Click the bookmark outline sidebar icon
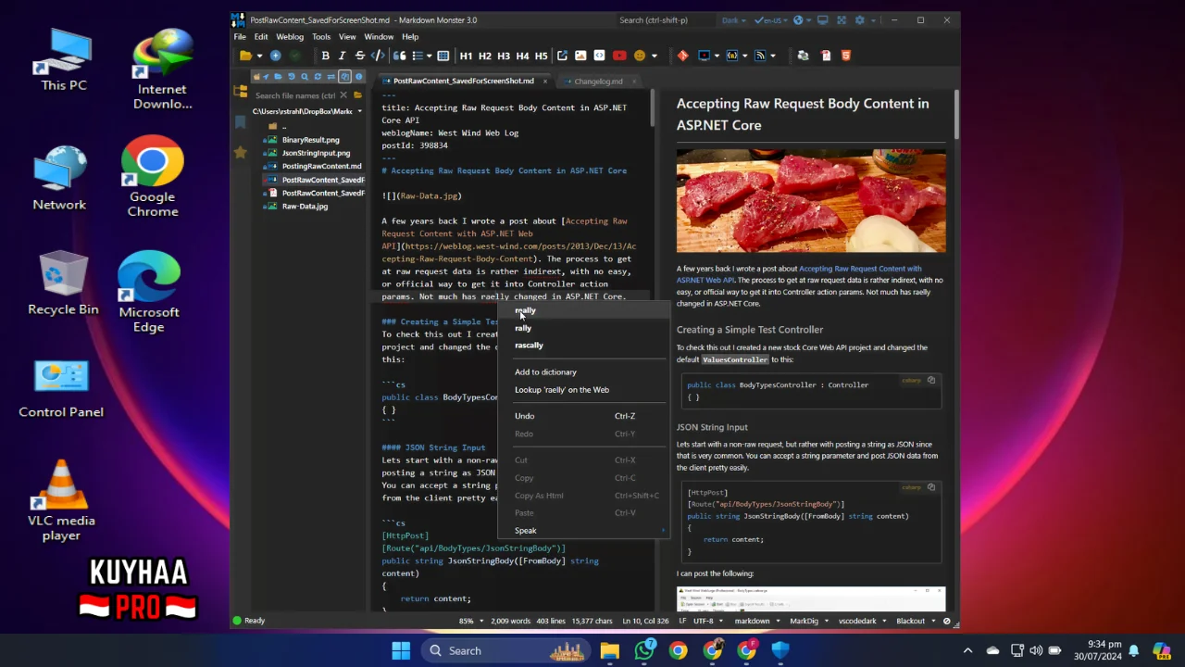The width and height of the screenshot is (1185, 667). point(241,122)
